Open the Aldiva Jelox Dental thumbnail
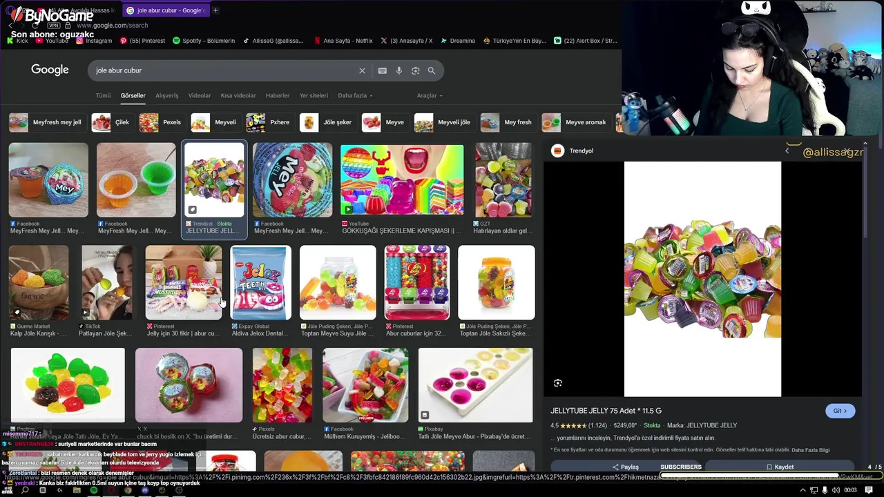 coord(260,282)
